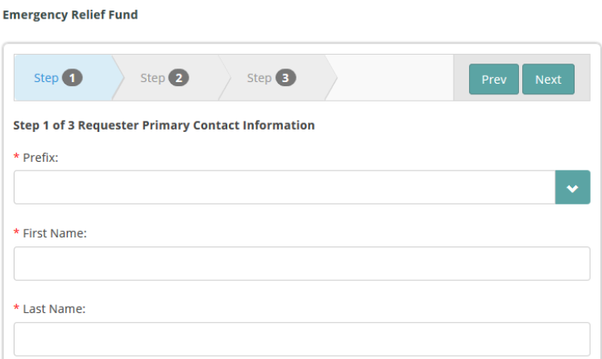Focus the First Name text field

click(x=301, y=263)
